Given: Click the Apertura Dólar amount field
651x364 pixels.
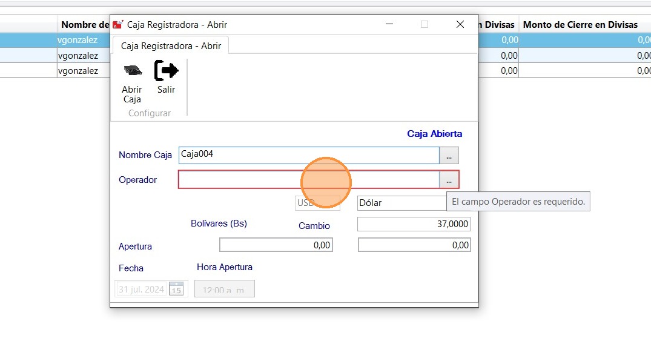Looking at the screenshot, I should [414, 245].
